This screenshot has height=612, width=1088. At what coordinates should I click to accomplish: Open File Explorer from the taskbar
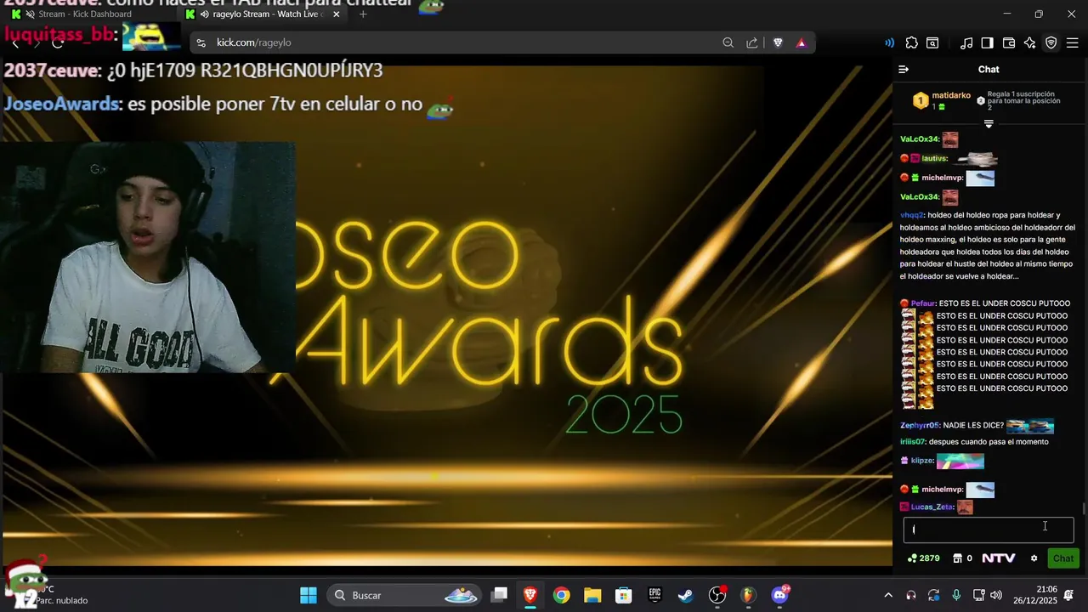[592, 595]
